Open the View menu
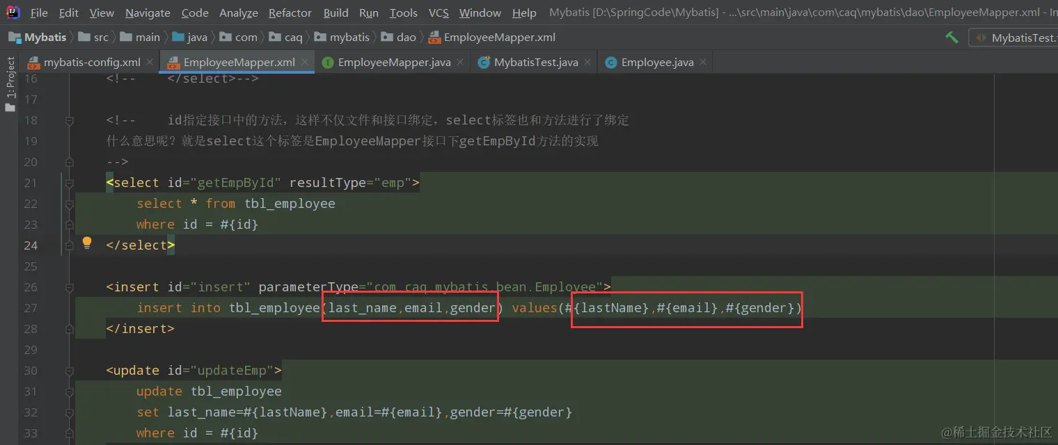The width and height of the screenshot is (1058, 445). click(102, 13)
